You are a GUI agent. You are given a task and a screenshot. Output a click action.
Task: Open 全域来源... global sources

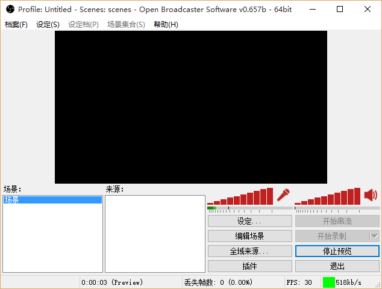249,251
